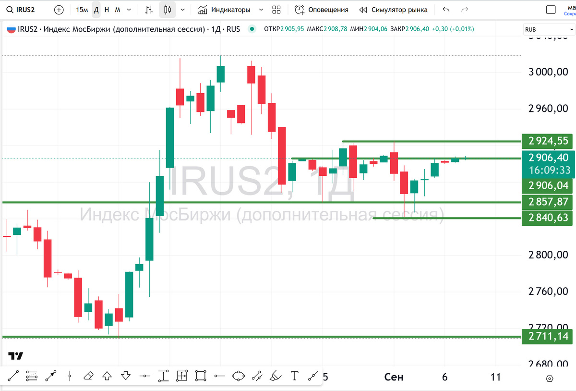The width and height of the screenshot is (576, 391).
Task: Open layout selector square icon
Action: click(x=552, y=10)
